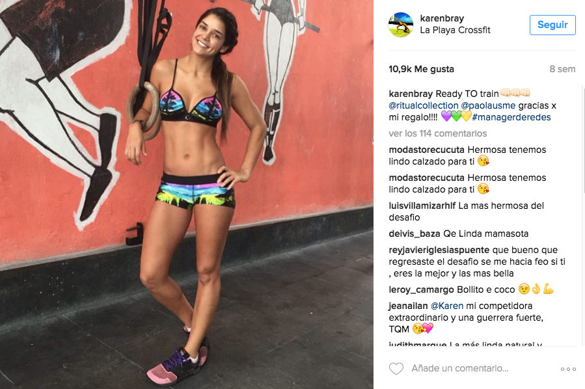Click the Seguir follow button
Image resolution: width=585 pixels, height=389 pixels.
click(x=552, y=25)
